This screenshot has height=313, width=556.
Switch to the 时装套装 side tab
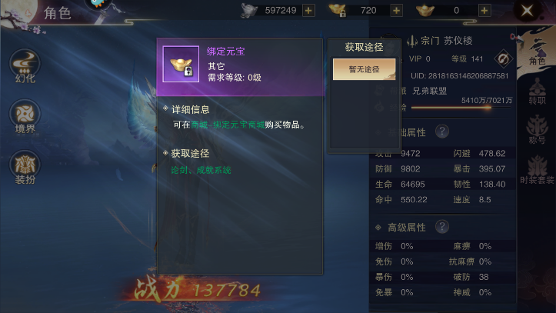coord(537,170)
